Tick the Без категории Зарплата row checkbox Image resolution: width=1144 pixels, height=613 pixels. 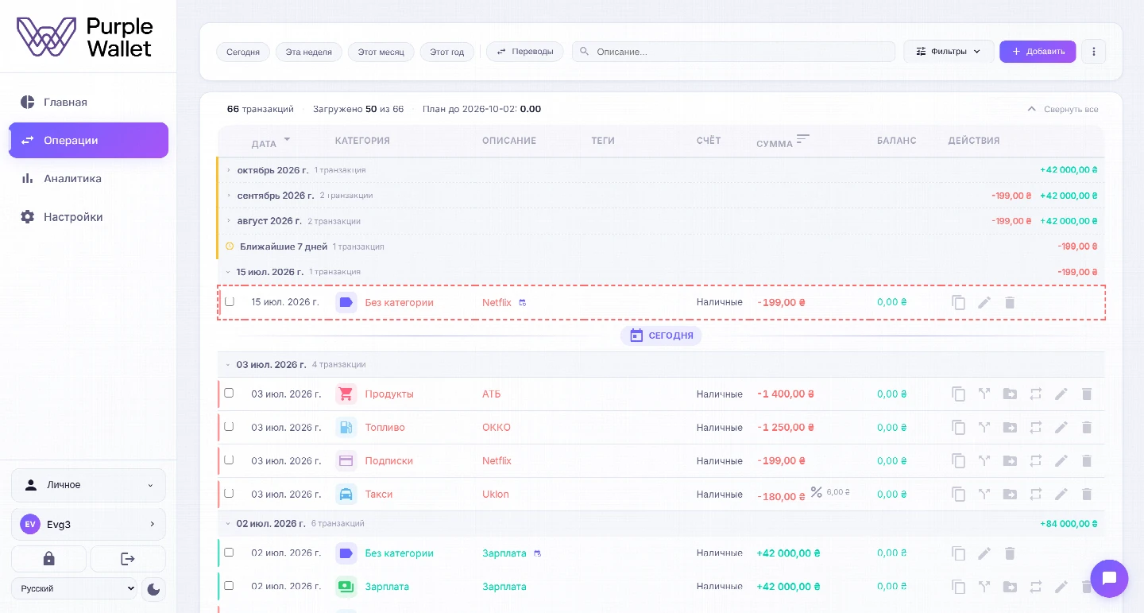(229, 552)
